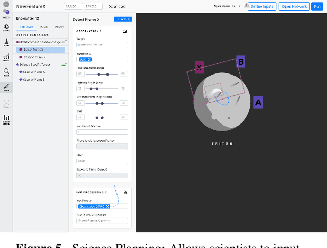Click the image icon in Observation 1 header
This screenshot has width=327, height=248.
pos(125,31)
